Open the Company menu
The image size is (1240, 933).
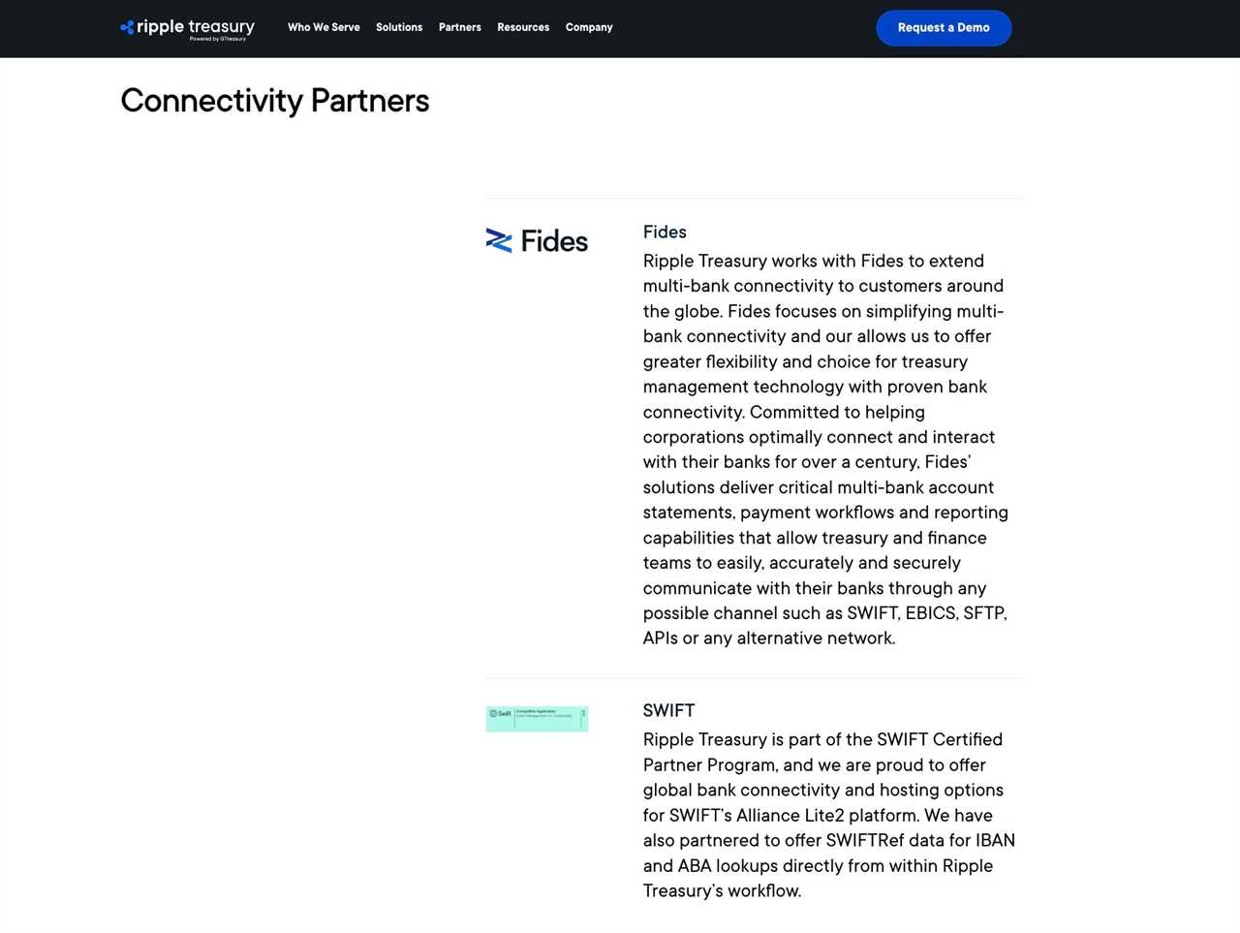click(589, 27)
